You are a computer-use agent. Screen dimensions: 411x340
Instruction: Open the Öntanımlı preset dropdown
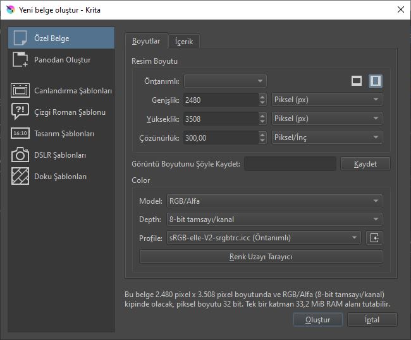226,81
